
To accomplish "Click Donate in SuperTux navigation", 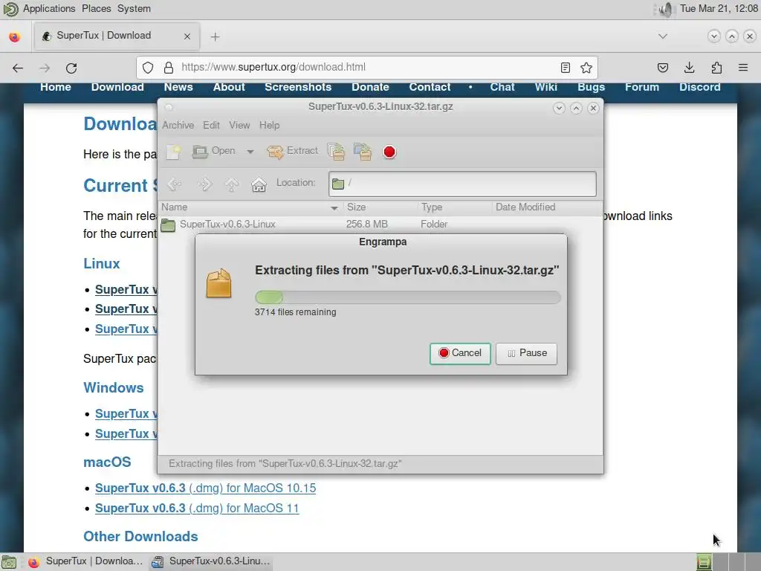I will [x=370, y=87].
